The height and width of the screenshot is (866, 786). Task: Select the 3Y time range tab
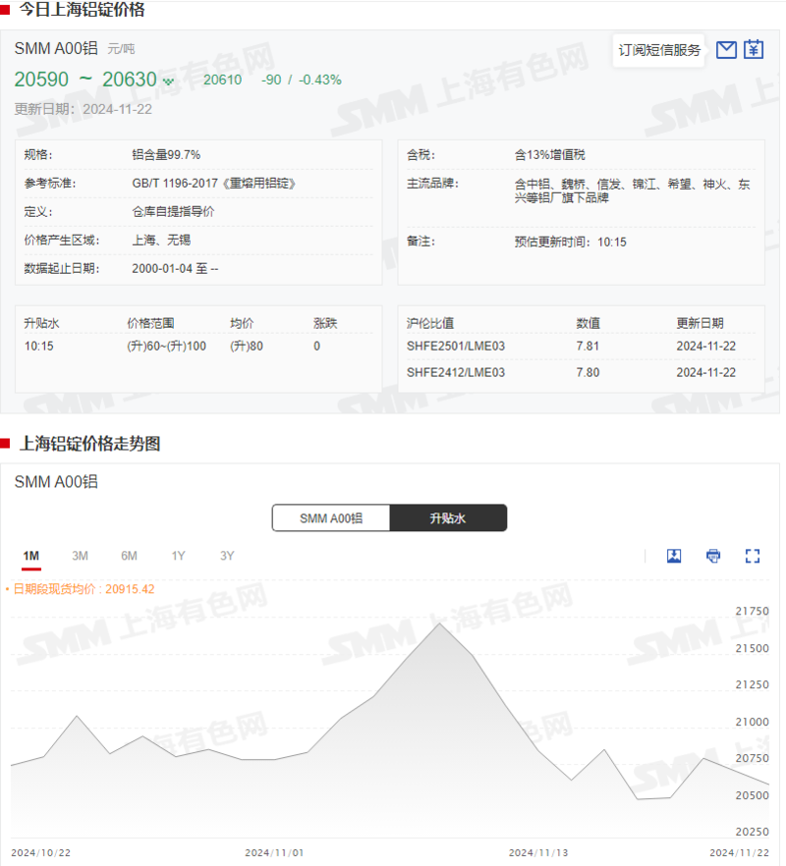(227, 556)
